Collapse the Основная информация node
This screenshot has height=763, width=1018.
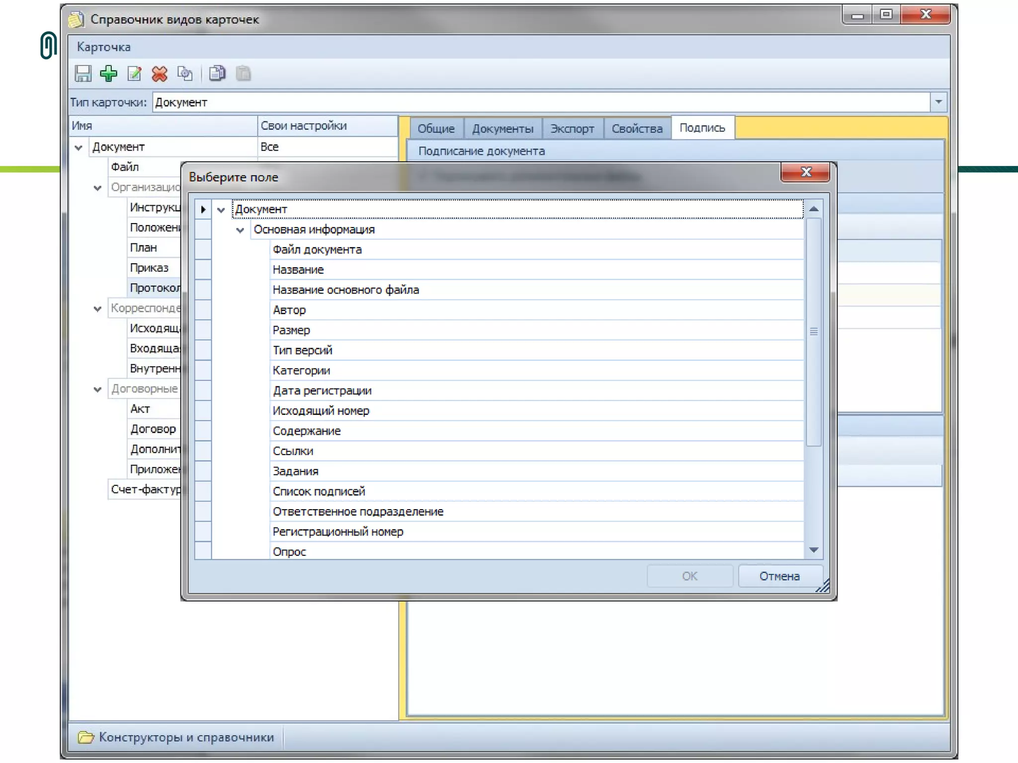coord(240,230)
